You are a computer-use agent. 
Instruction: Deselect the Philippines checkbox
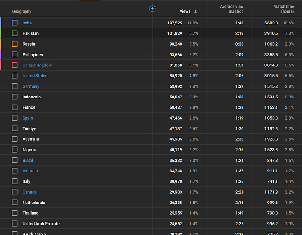point(15,55)
